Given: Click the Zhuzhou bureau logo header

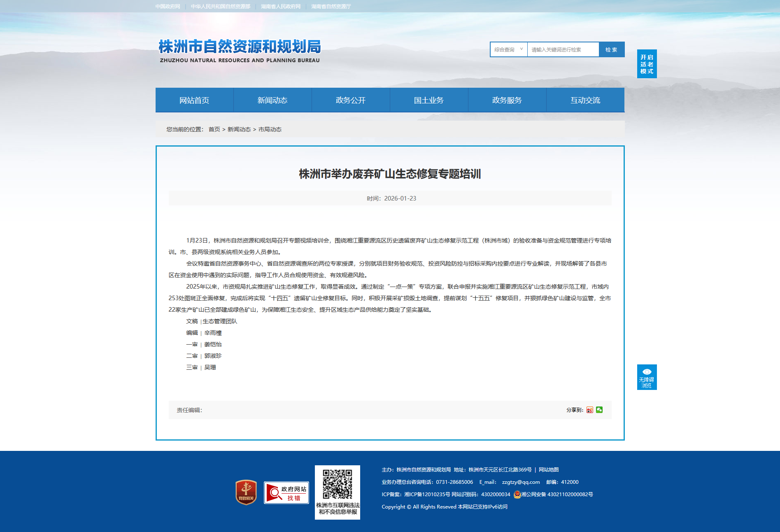Looking at the screenshot, I should [240, 51].
